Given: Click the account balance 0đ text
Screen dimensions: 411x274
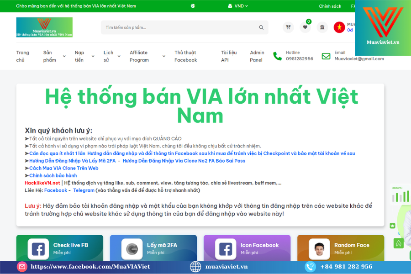Looking at the screenshot, I should pos(350,30).
